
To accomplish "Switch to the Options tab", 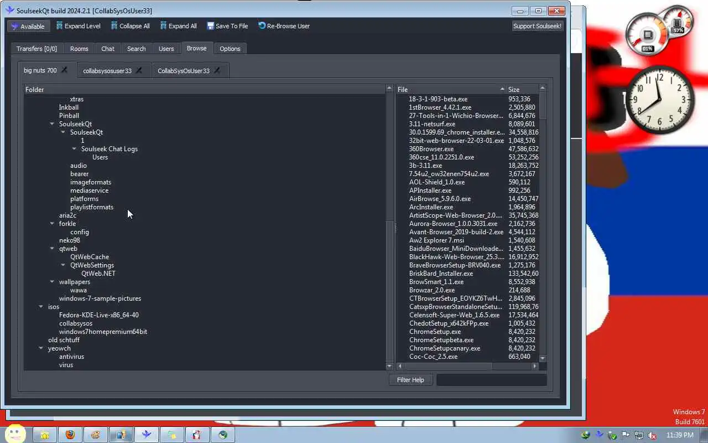I will 230,49.
